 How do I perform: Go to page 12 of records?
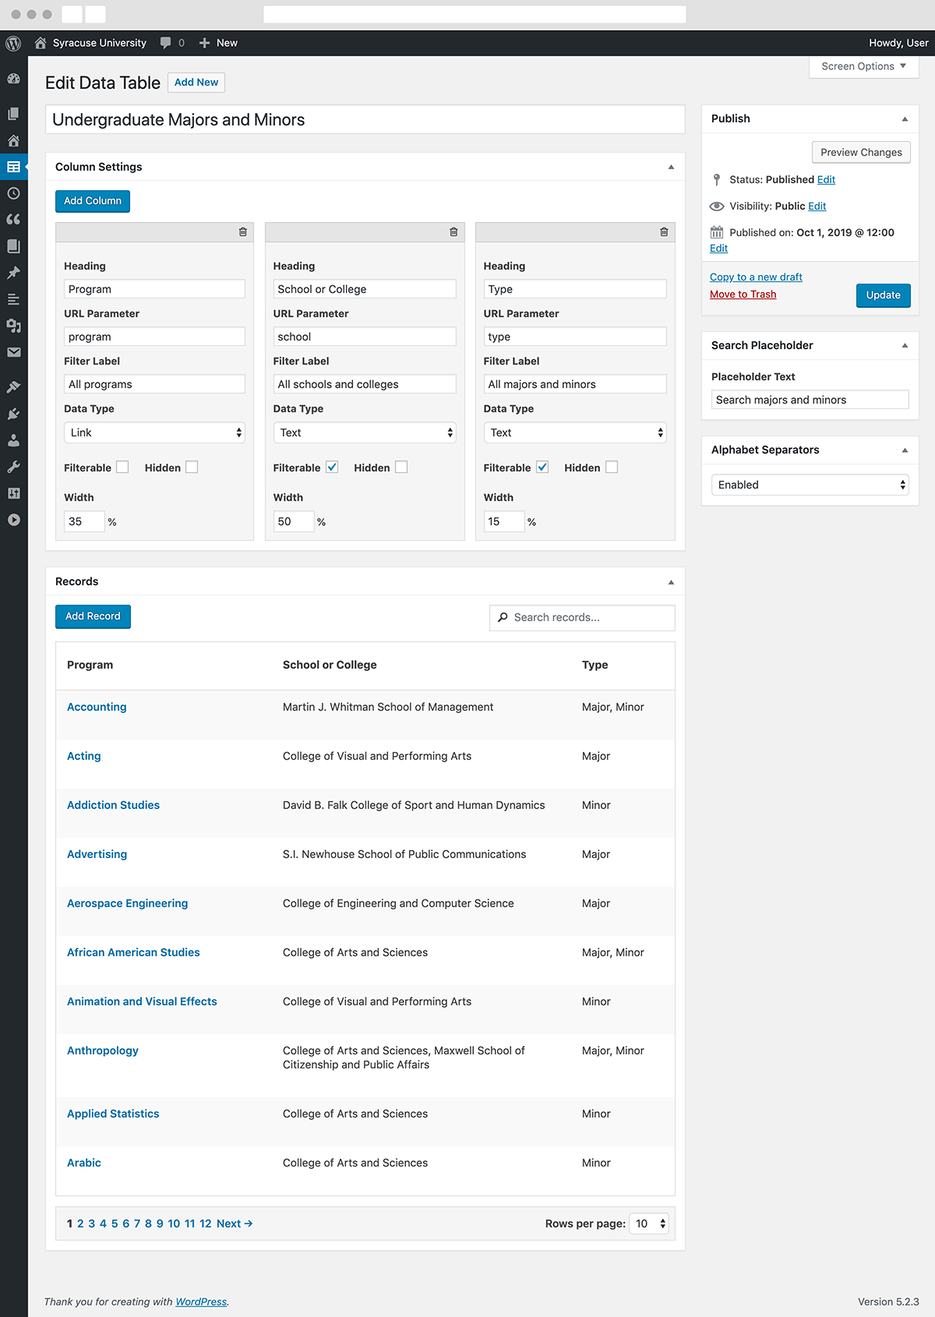tap(206, 1223)
